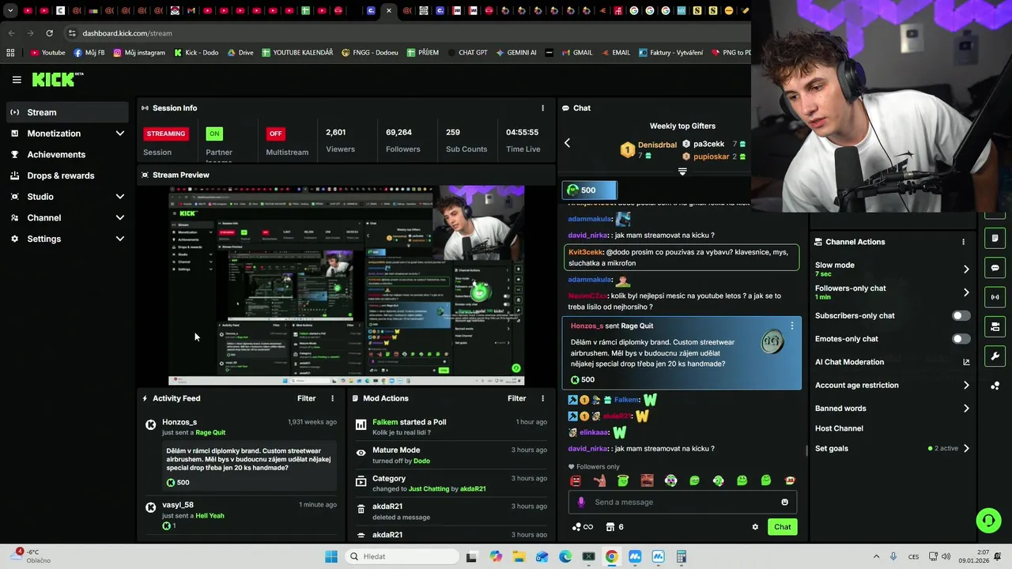The image size is (1012, 569).
Task: Open Drops & rewards in the sidebar
Action: 66,175
